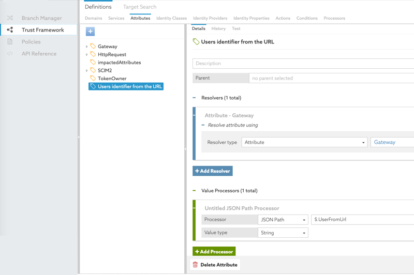This screenshot has height=275, width=414.
Task: Open the Identity Providers subtab
Action: 210,18
